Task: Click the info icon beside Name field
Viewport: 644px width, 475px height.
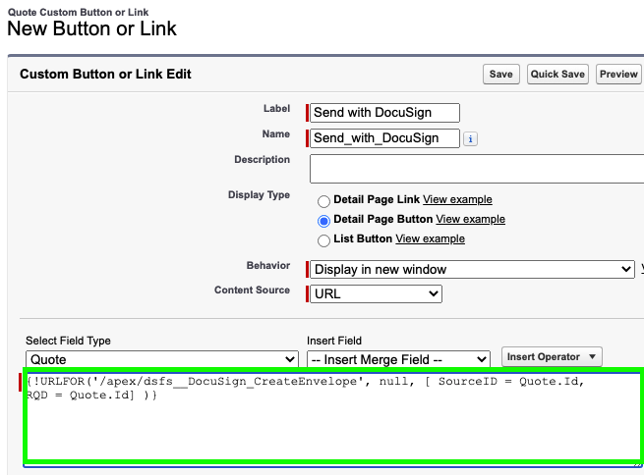Action: pos(470,139)
